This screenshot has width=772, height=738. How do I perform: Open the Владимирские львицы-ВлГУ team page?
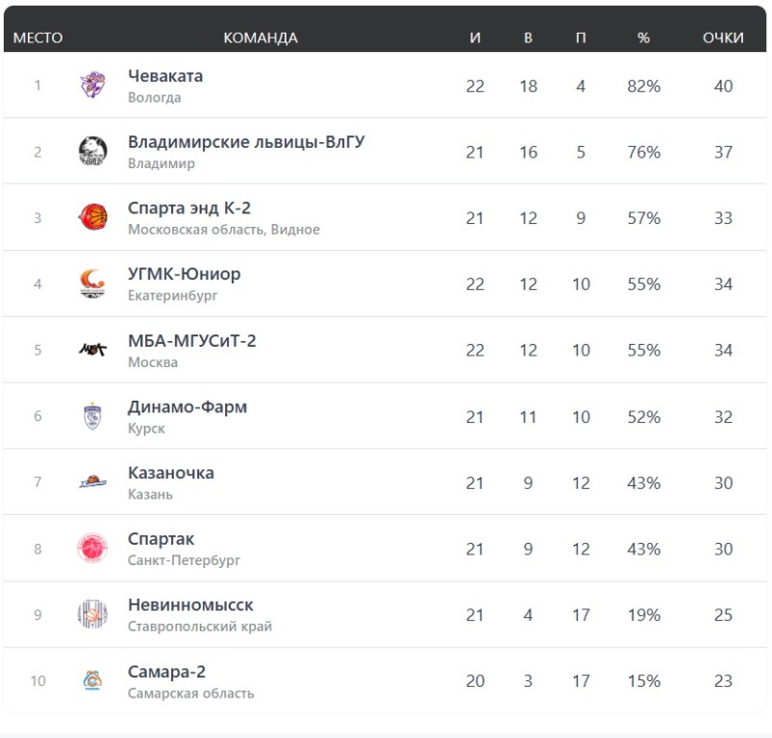coord(246,142)
